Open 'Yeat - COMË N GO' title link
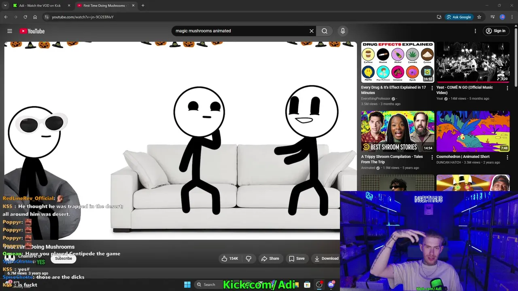This screenshot has height=291, width=518. (x=464, y=90)
